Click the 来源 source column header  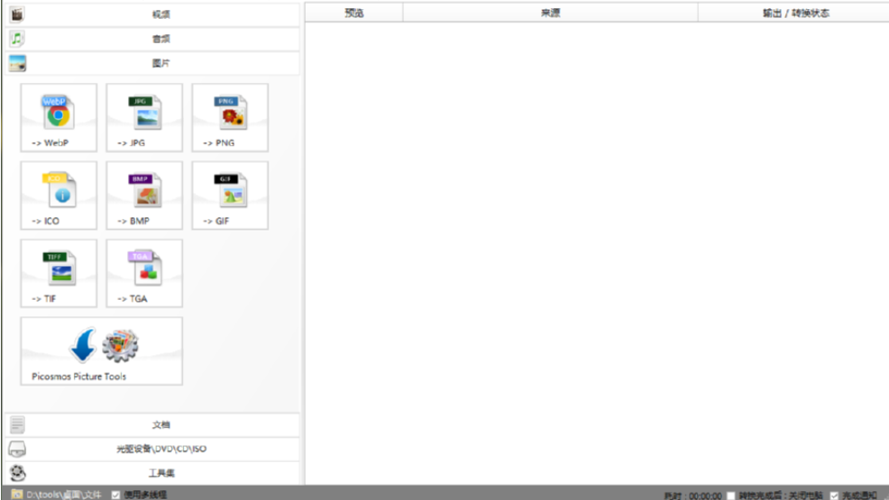pyautogui.click(x=551, y=13)
